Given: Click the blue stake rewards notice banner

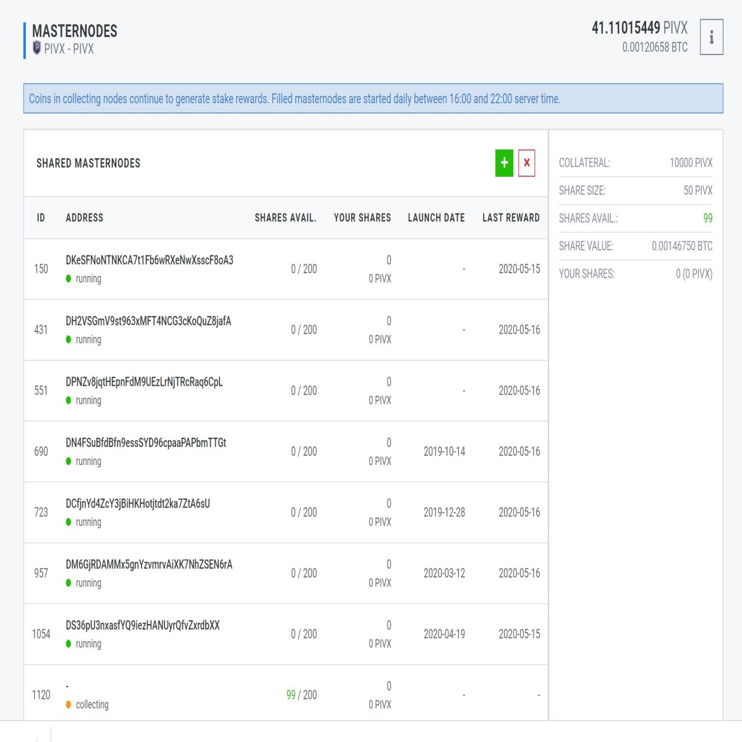Looking at the screenshot, I should 373,98.
